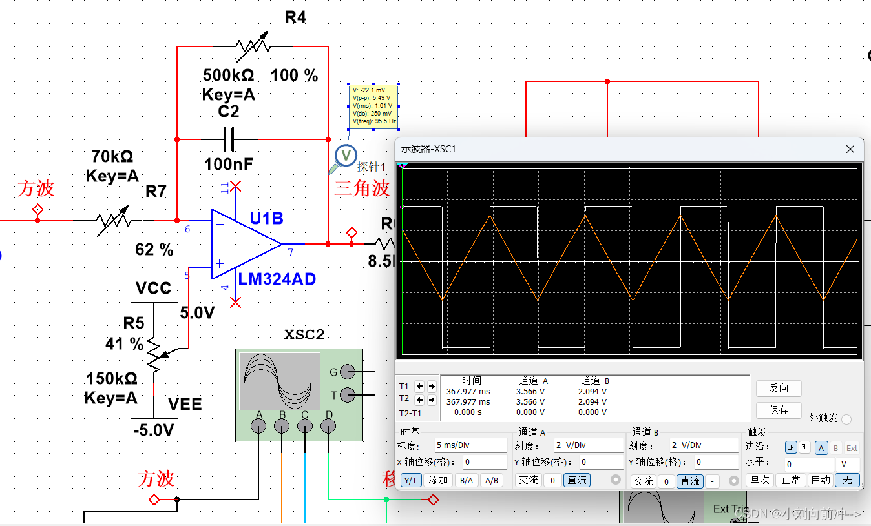The height and width of the screenshot is (526, 871).
Task: Click the 添加 add mode button
Action: pyautogui.click(x=438, y=480)
